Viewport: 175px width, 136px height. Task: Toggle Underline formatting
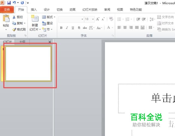click(x=73, y=28)
